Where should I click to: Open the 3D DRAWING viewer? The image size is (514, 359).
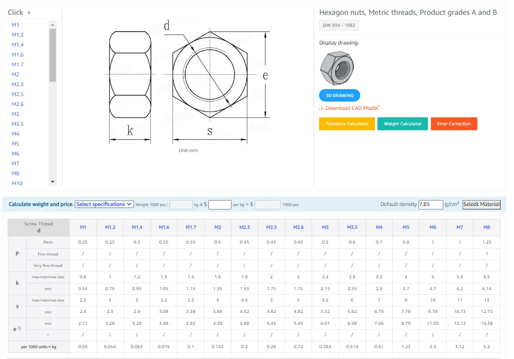coord(339,96)
